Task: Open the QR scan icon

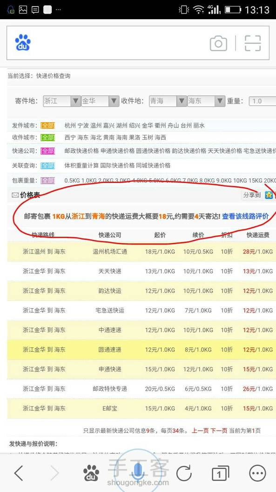Action: 253,43
